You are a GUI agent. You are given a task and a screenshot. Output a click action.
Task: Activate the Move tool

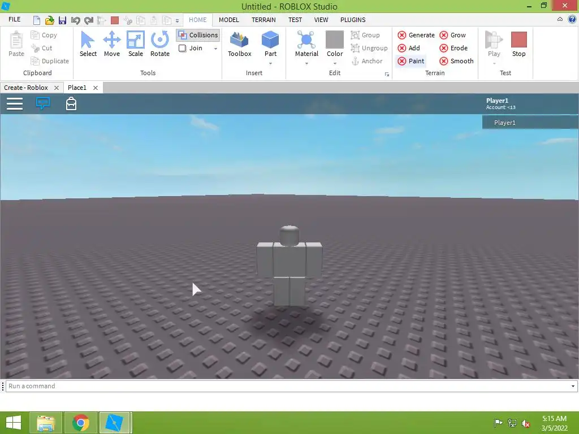[112, 44]
